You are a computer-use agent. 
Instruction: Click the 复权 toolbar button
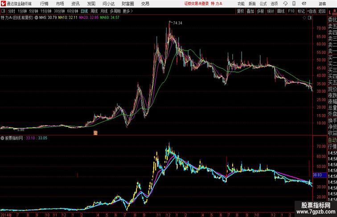(240, 11)
